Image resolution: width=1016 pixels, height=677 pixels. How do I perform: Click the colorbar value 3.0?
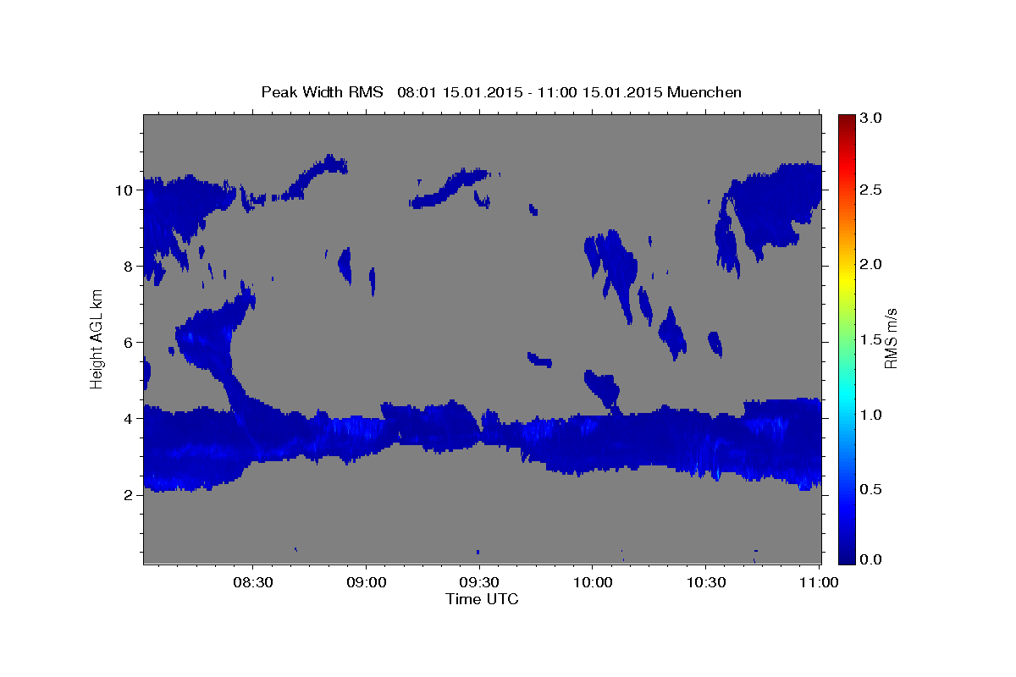871,118
